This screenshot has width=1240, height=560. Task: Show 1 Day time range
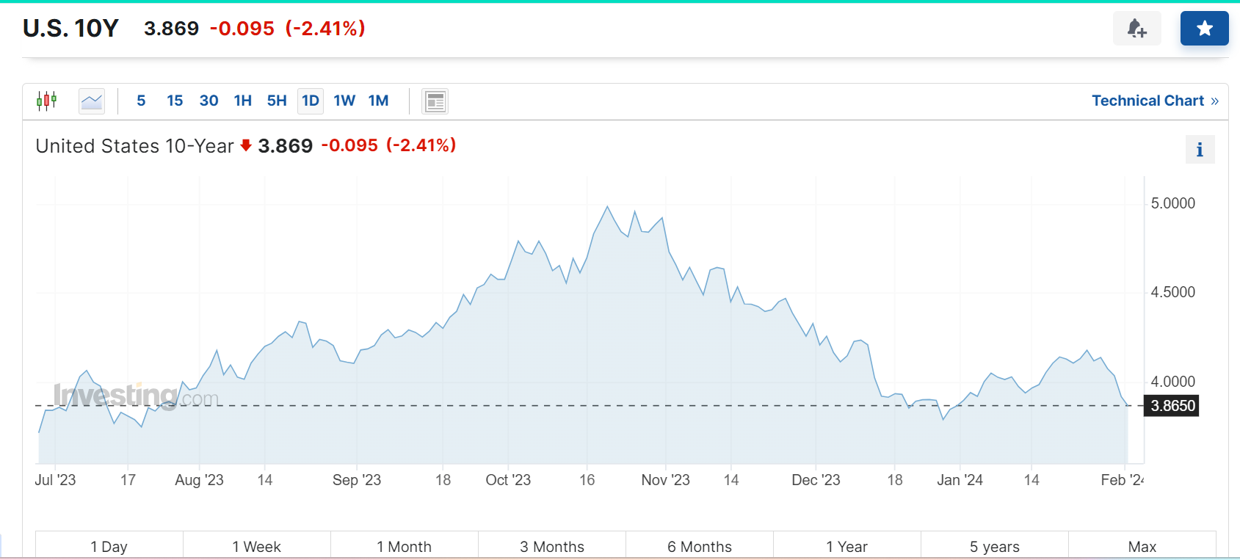pos(109,546)
